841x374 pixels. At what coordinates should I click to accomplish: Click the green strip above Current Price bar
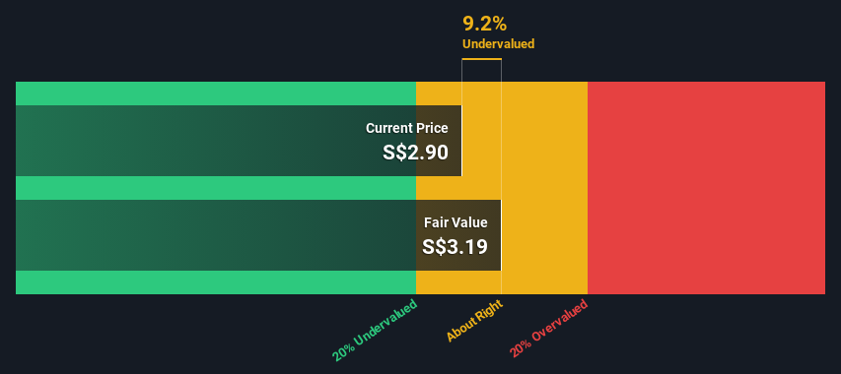[216, 93]
